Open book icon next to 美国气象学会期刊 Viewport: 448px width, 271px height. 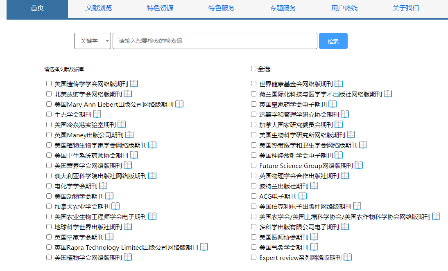click(x=314, y=247)
